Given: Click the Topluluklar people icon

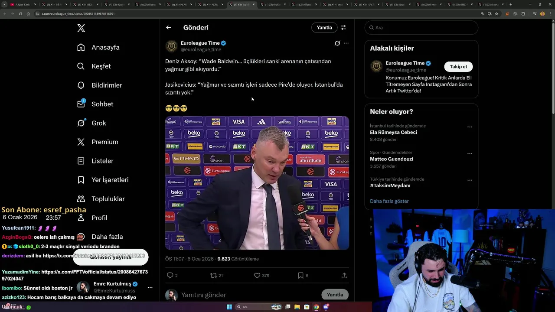Looking at the screenshot, I should [x=81, y=199].
